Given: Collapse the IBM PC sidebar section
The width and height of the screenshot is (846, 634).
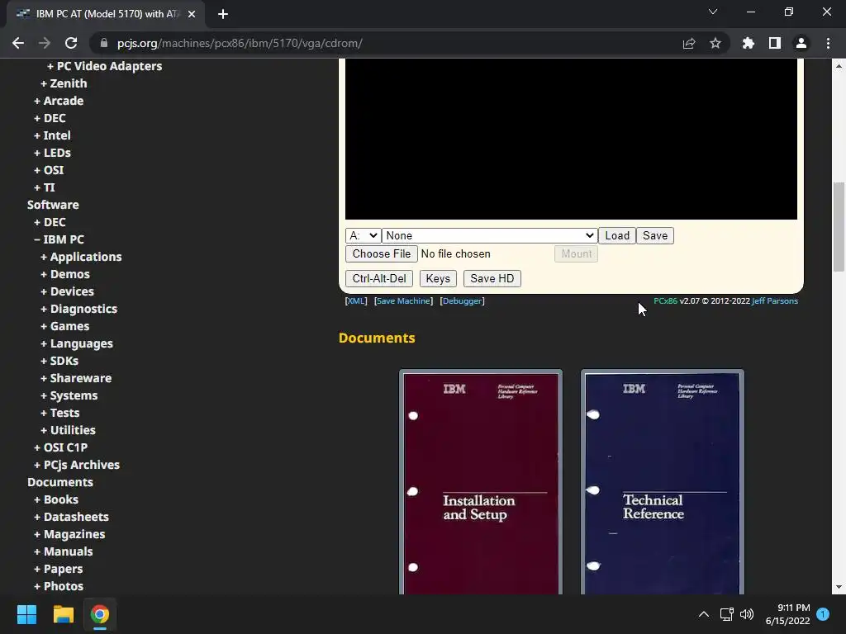Looking at the screenshot, I should click(59, 239).
